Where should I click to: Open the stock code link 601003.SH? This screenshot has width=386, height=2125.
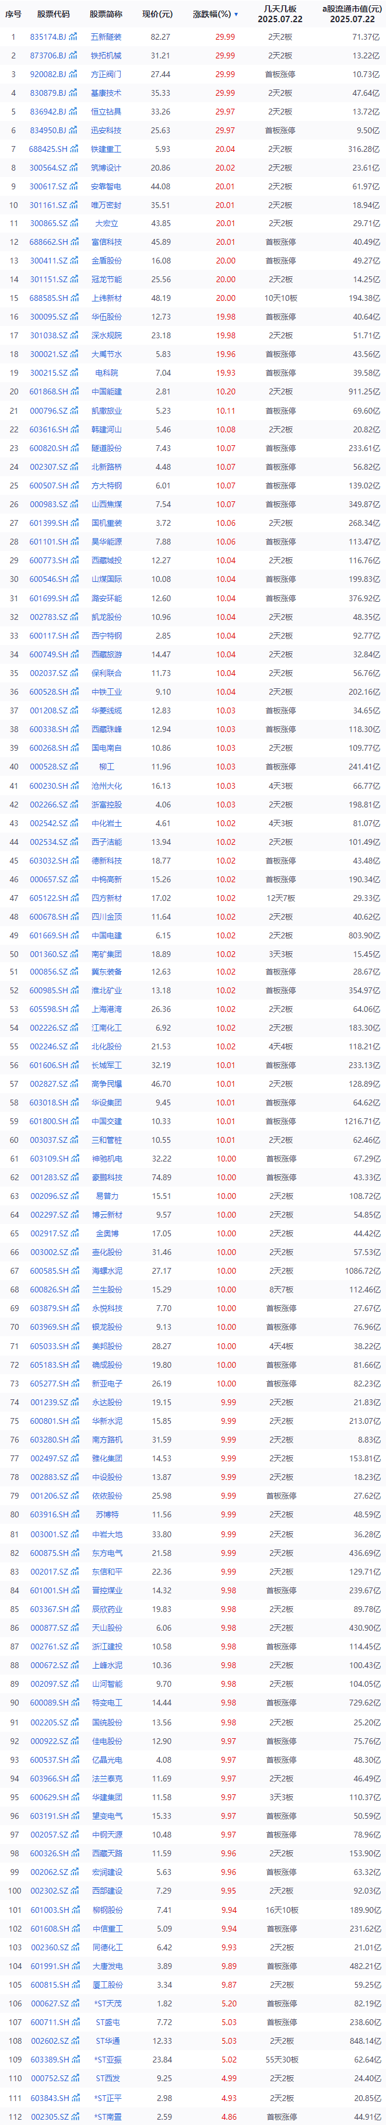(x=48, y=1911)
